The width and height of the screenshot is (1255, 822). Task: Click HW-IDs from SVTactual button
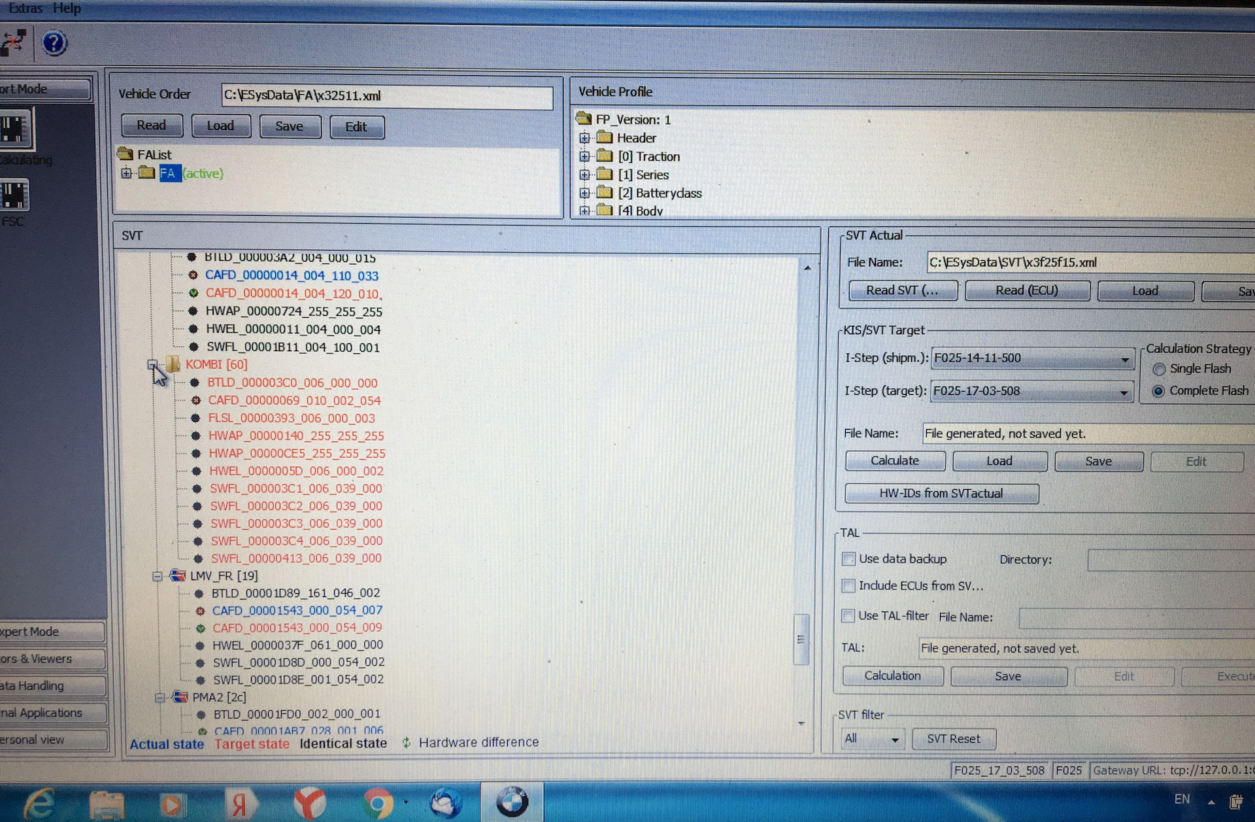tap(941, 494)
